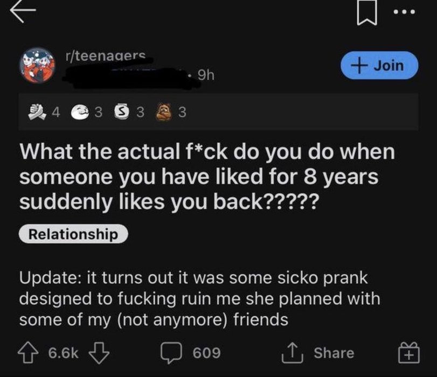Tap the fourth award bear-like icon
Image resolution: width=437 pixels, height=377 pixels.
pos(164,113)
